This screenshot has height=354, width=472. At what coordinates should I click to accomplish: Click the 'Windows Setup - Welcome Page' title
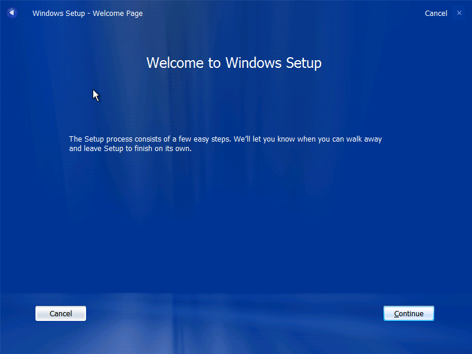point(87,14)
